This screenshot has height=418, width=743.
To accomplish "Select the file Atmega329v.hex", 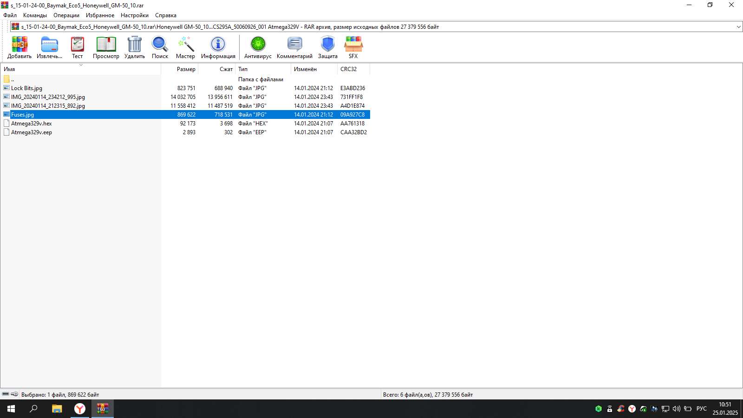I will 31,124.
